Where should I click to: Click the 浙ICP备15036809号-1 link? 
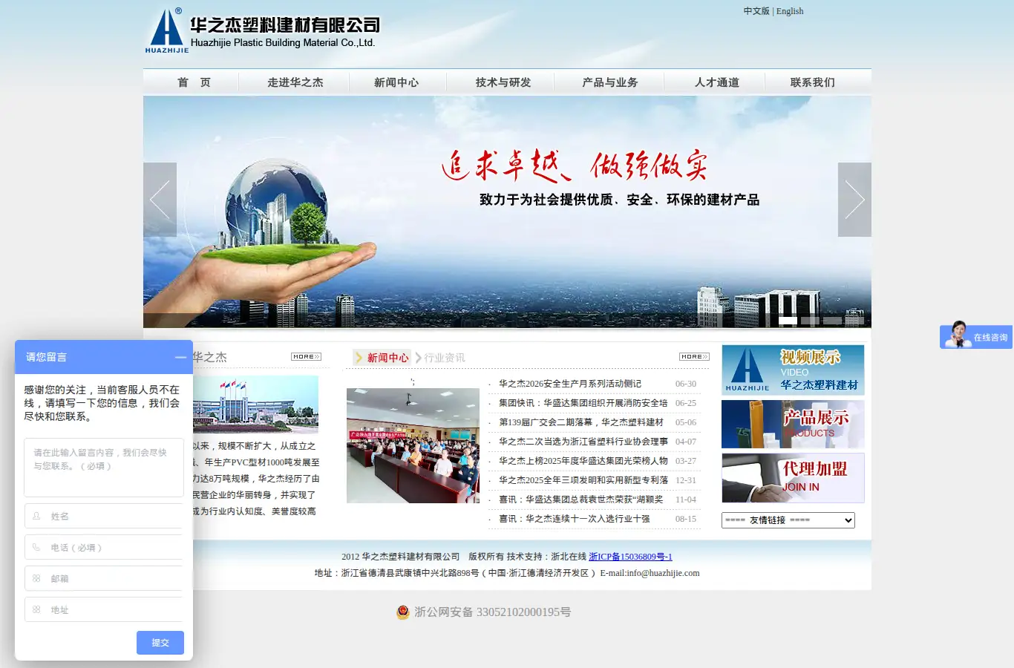[x=630, y=557]
